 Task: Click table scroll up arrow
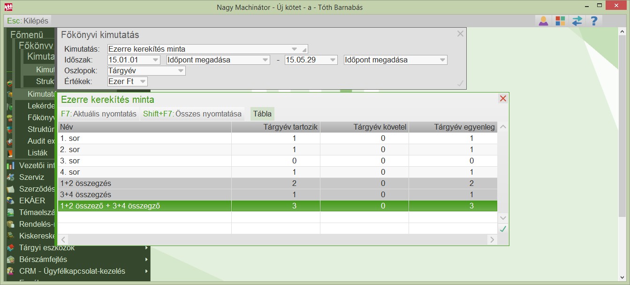[x=503, y=127]
